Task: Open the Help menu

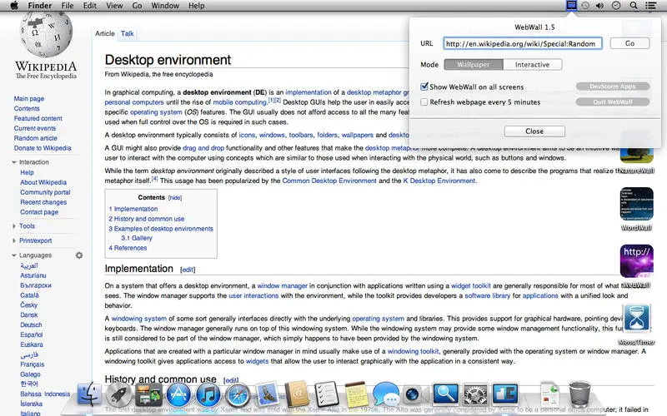Action: point(197,6)
